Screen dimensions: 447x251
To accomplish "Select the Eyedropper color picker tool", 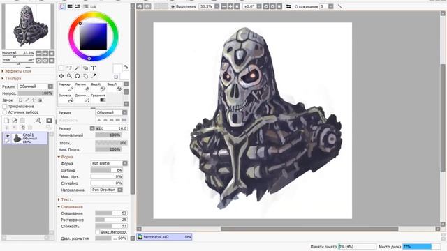I will [x=94, y=76].
